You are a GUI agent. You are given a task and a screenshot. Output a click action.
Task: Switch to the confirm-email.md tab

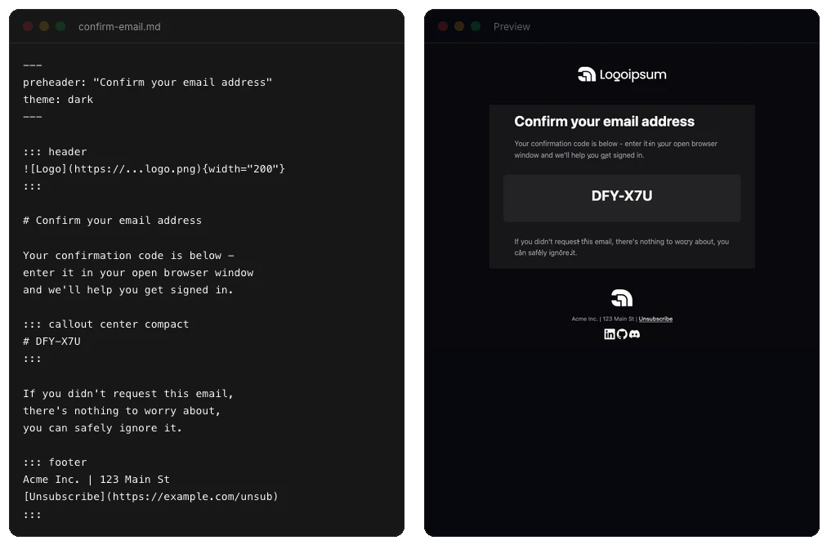[119, 26]
